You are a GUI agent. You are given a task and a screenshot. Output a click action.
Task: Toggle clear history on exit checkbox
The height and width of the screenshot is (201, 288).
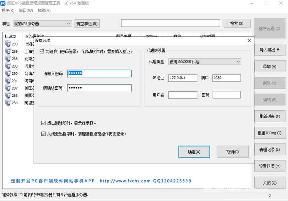pyautogui.click(x=43, y=134)
